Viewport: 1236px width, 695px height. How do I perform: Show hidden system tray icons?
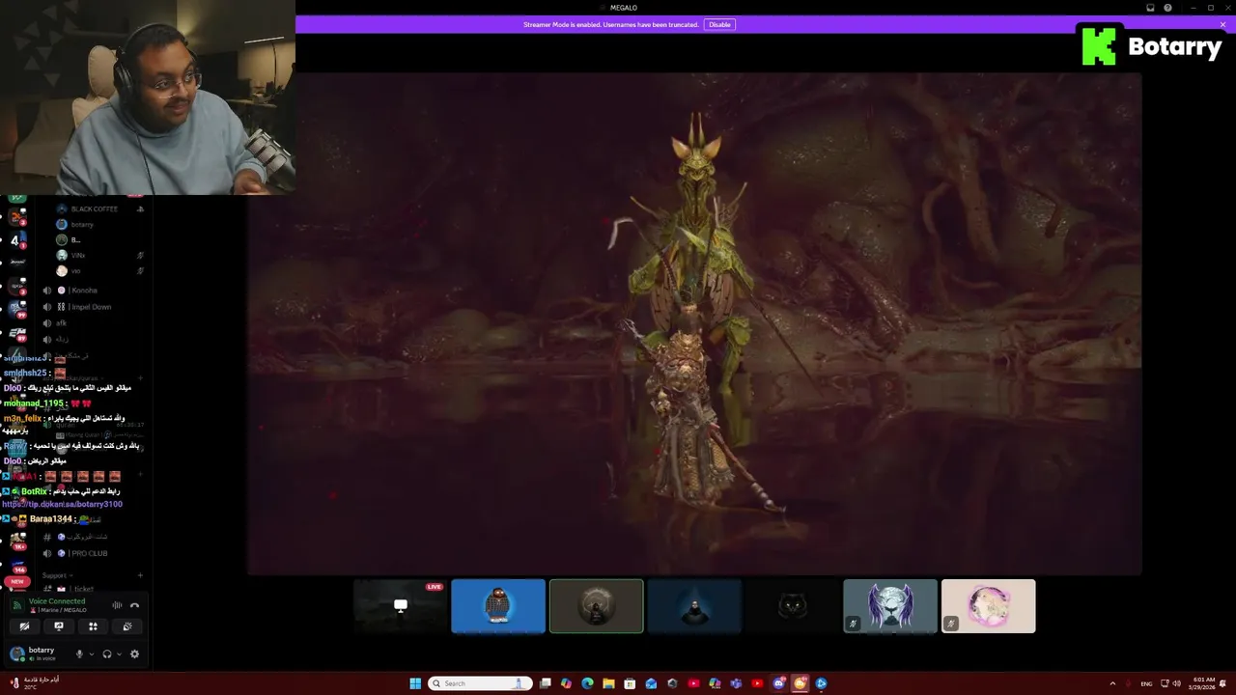coord(1112,683)
